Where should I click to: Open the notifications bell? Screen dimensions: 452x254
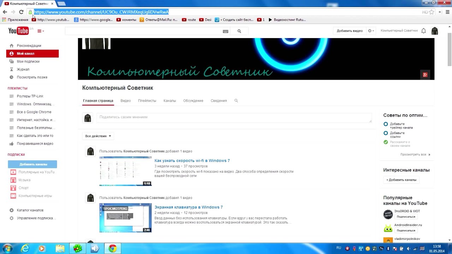(423, 31)
